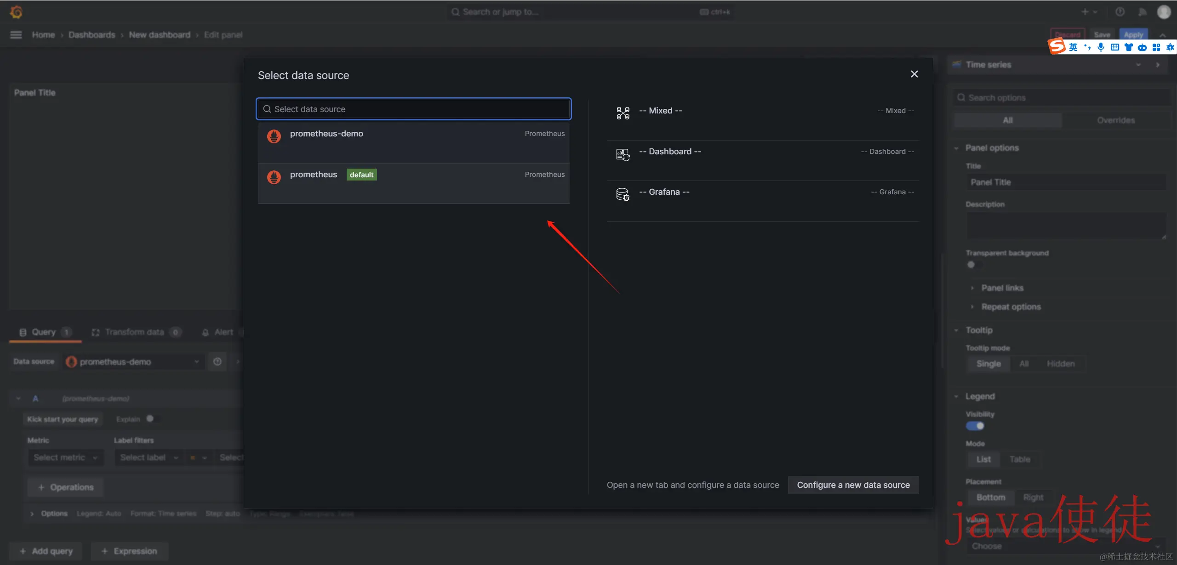
Task: Click the Dashboard data source icon
Action: (623, 154)
